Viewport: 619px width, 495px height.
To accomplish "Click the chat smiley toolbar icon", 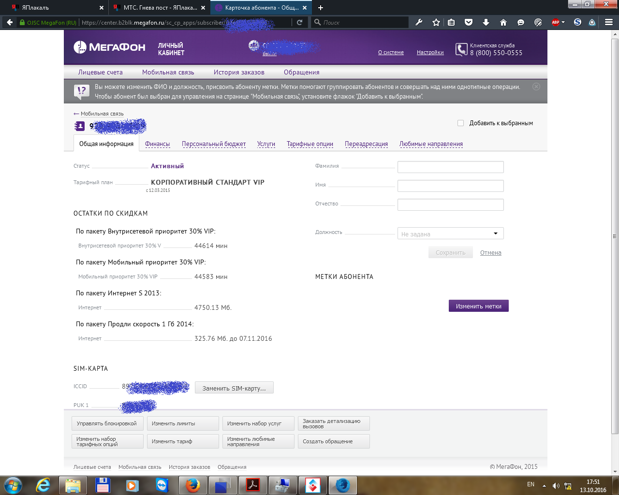I will click(x=520, y=22).
